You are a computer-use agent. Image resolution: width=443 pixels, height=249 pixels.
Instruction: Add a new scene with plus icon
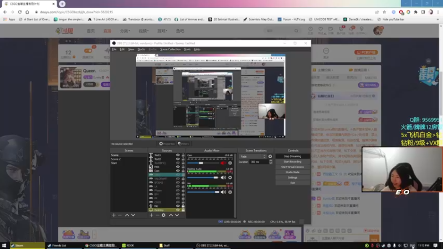coord(114,215)
